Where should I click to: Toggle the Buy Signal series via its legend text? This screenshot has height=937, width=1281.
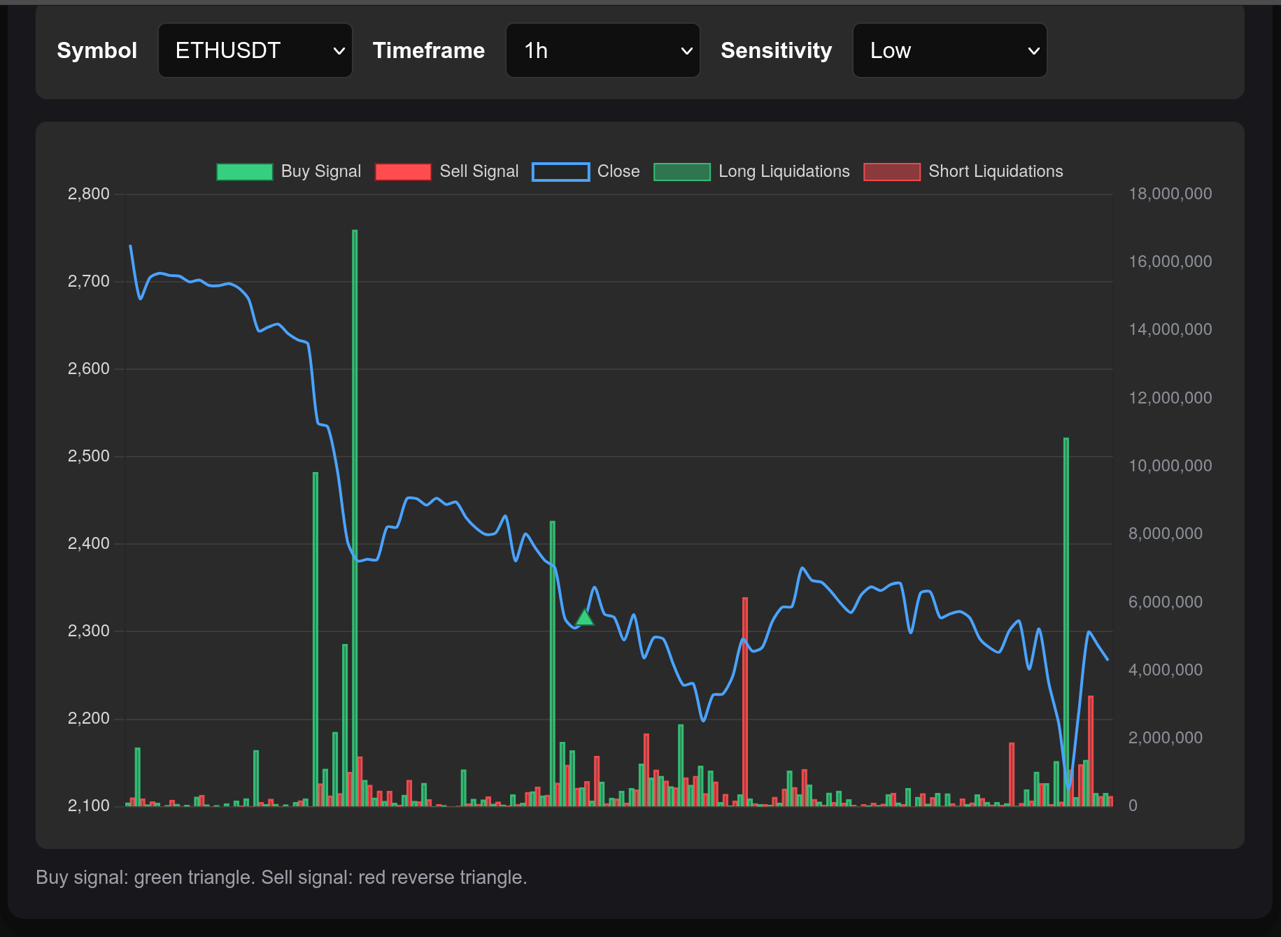pos(320,172)
